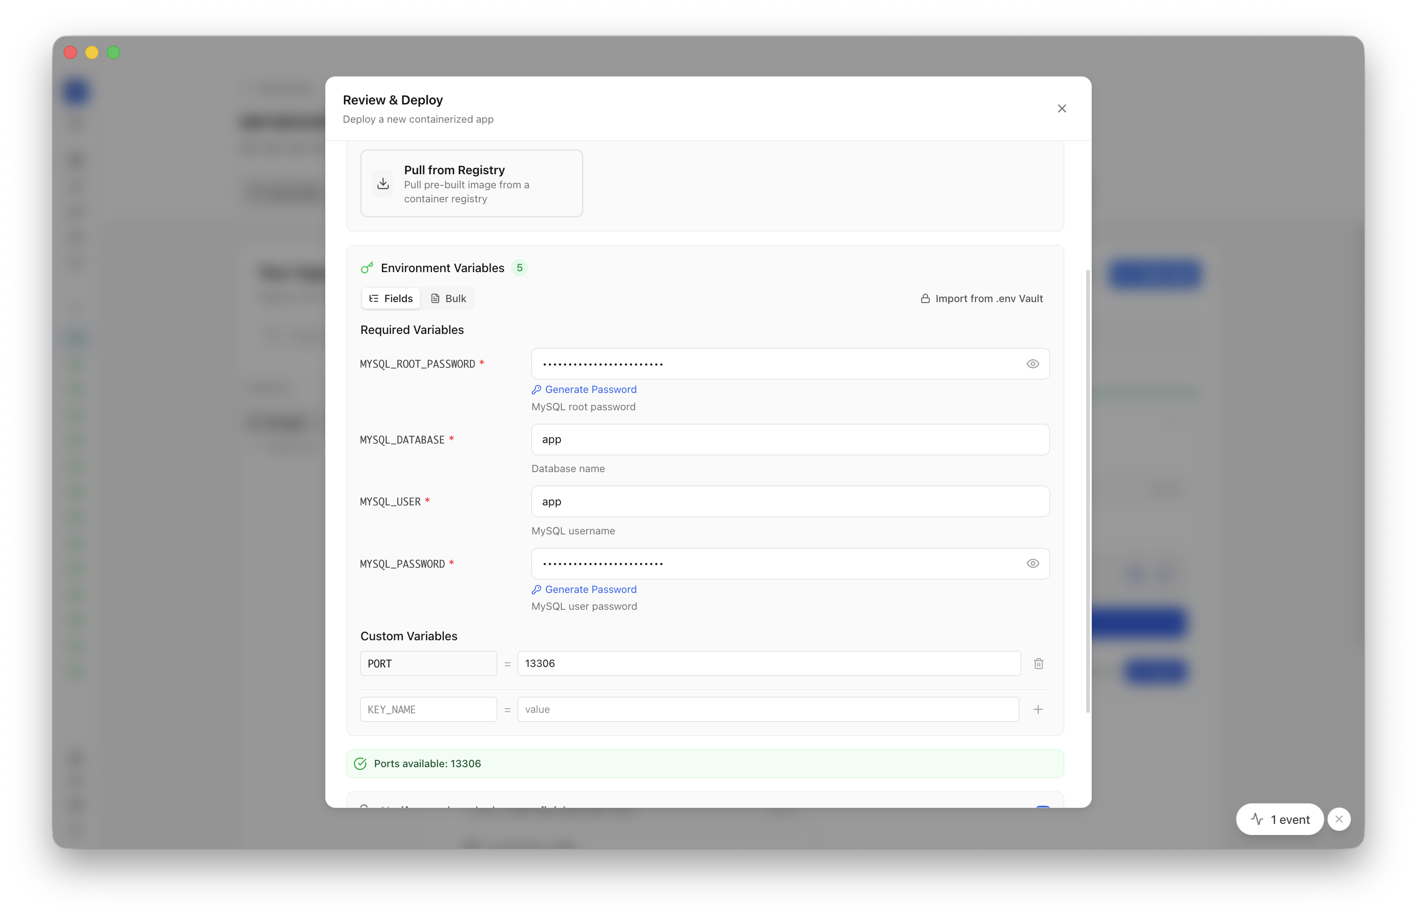Delete the PORT custom variable with trash icon

[x=1038, y=663]
